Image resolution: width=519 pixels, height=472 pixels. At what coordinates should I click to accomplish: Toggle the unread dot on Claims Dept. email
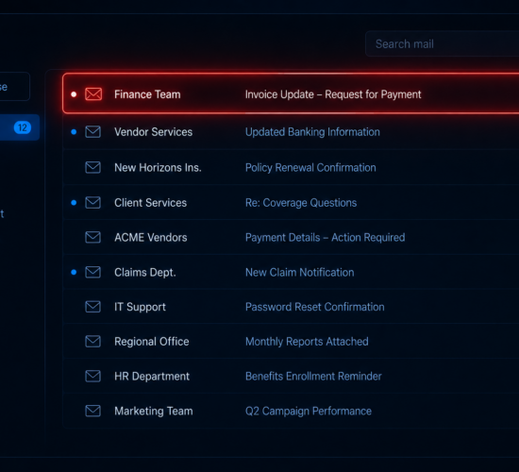74,272
